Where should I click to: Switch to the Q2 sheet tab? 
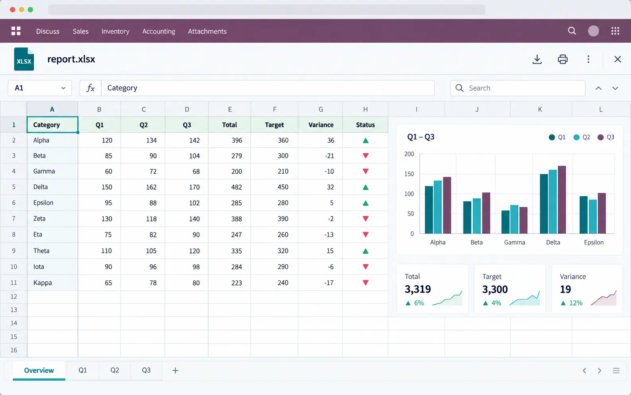click(115, 370)
